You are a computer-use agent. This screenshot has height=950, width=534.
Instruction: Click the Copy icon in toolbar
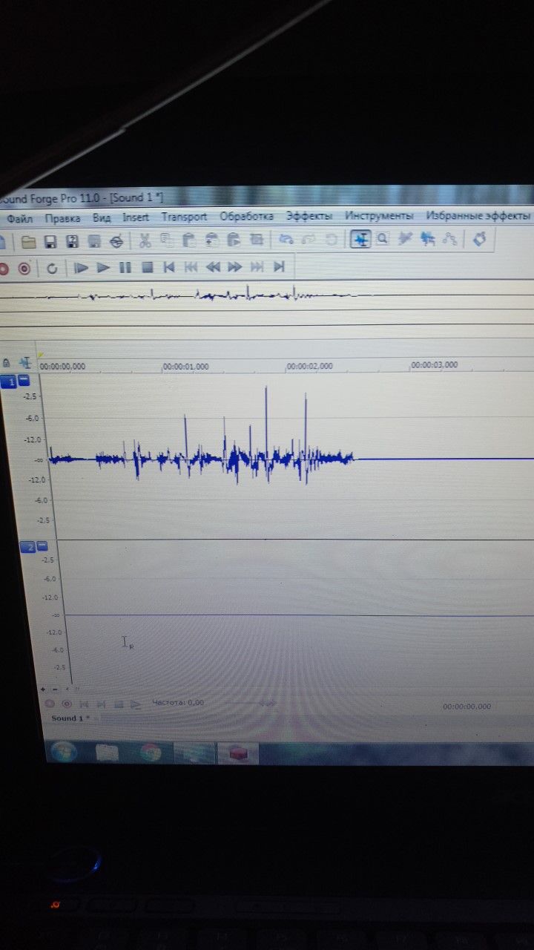[x=167, y=240]
